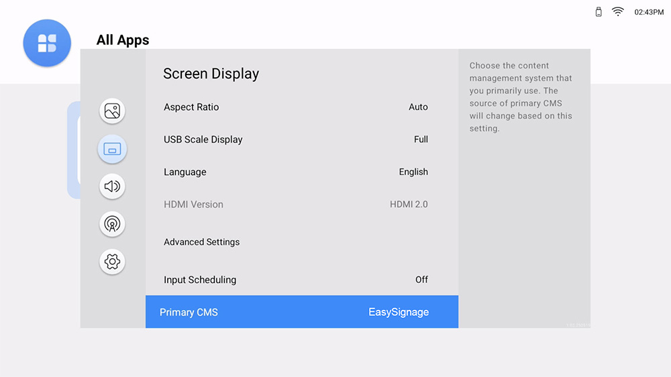Click the 02:43PM clock

point(648,12)
